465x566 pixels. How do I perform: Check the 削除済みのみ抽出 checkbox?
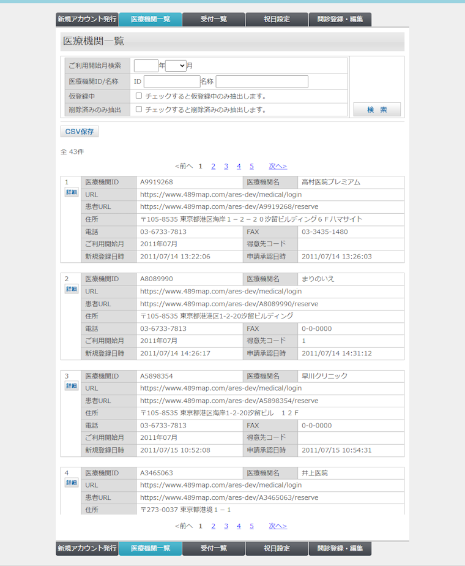(139, 110)
